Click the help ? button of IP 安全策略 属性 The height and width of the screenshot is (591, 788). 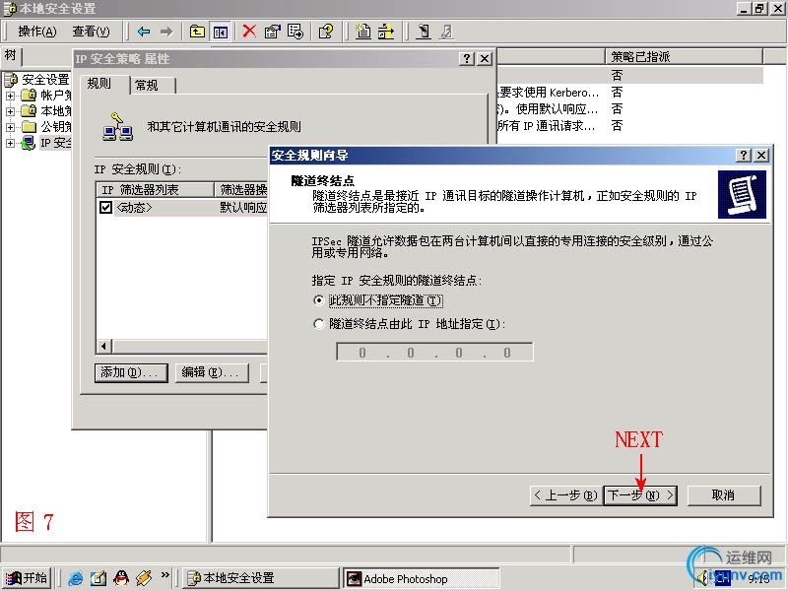click(466, 59)
